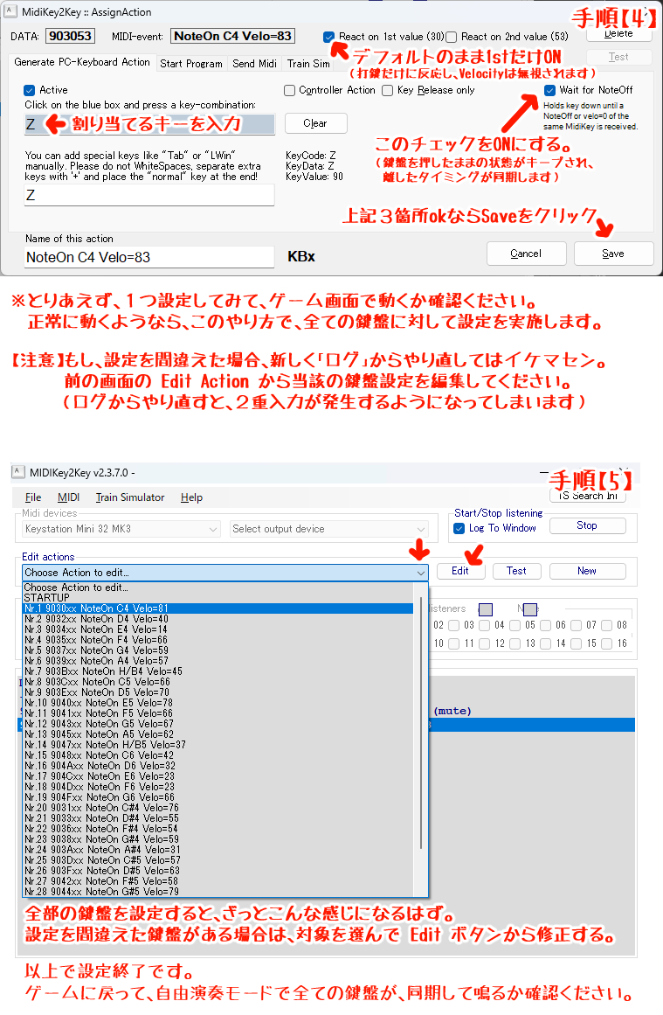663x1015 pixels.
Task: Select Nr.2 9032xx NoteOn D4 Velo=40
Action: (x=218, y=619)
